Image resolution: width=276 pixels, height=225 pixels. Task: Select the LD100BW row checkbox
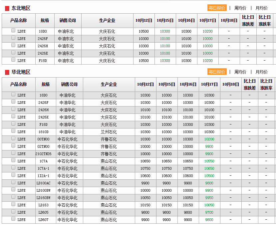point(13,189)
